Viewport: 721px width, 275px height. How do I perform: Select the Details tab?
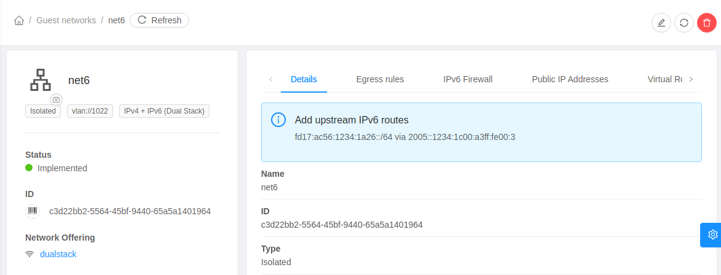point(304,79)
